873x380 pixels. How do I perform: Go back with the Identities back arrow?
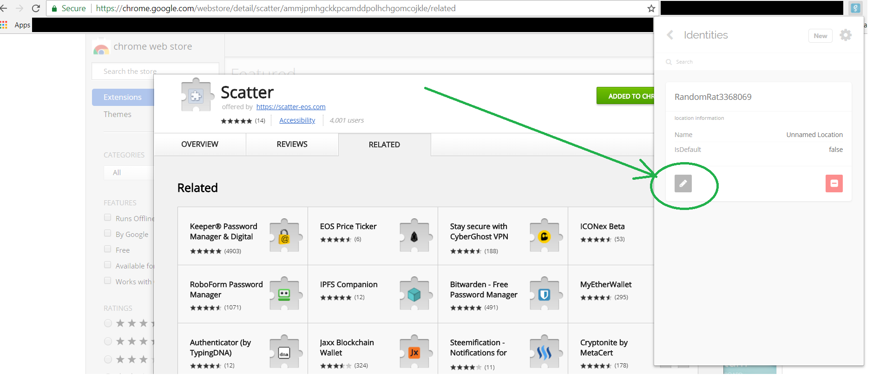click(670, 35)
